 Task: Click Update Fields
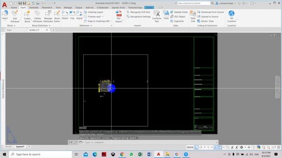pyautogui.click(x=179, y=12)
